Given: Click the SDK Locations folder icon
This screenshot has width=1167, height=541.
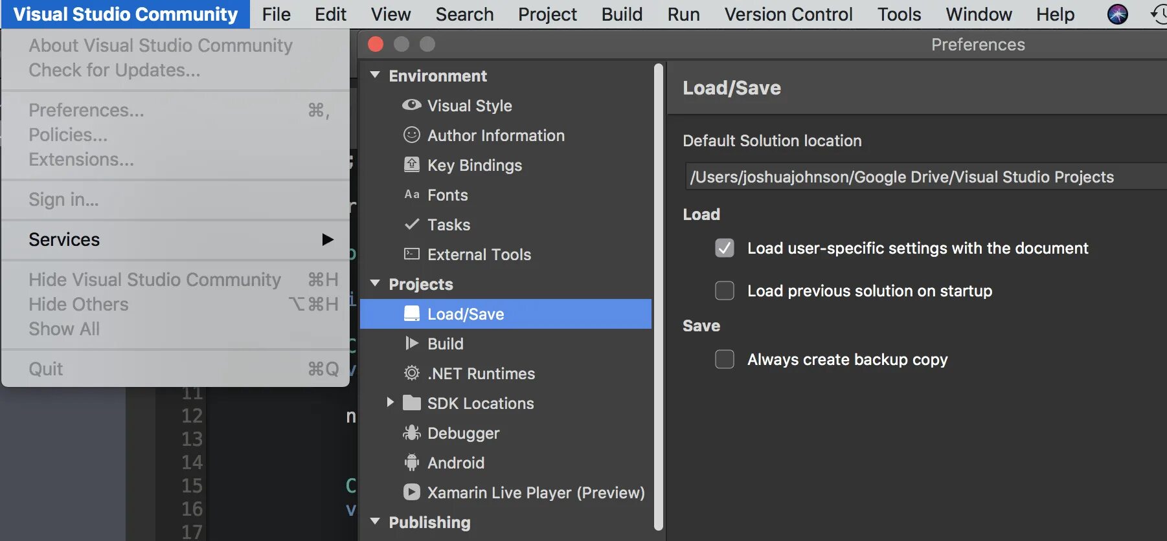Looking at the screenshot, I should click(412, 403).
